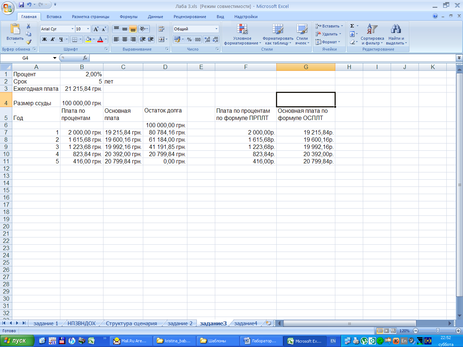Switch to sheet tab задание 1
The image size is (463, 347).
46,324
